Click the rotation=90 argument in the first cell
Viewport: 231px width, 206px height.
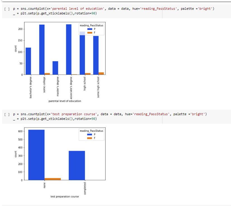[x=85, y=13]
